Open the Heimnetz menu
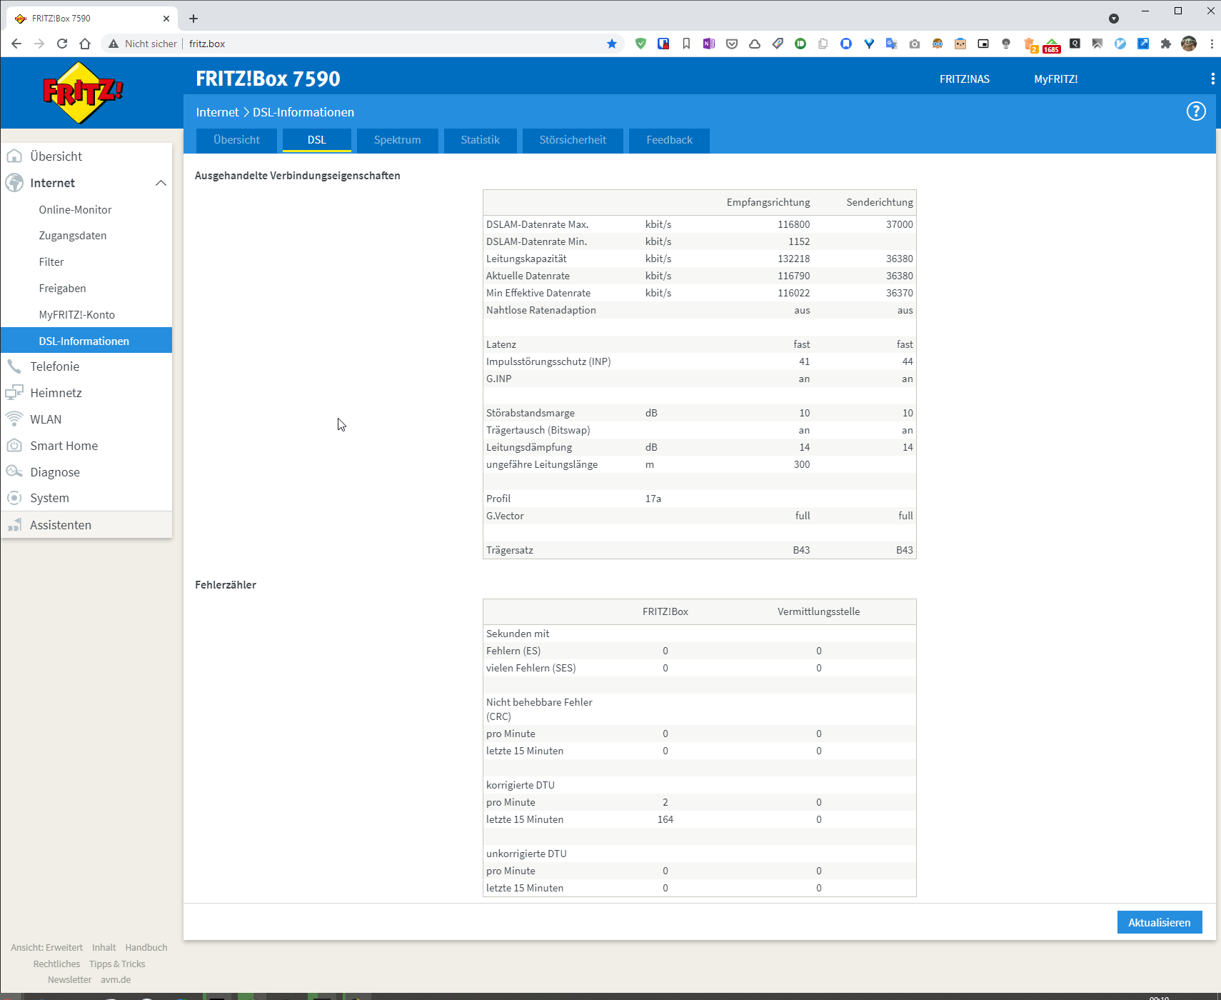Screen dimensions: 1221x1000 tap(56, 393)
